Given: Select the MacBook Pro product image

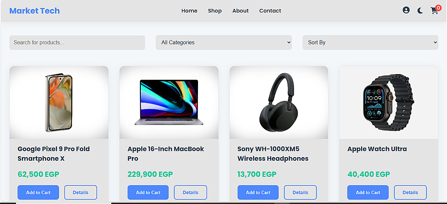Looking at the screenshot, I should [169, 103].
